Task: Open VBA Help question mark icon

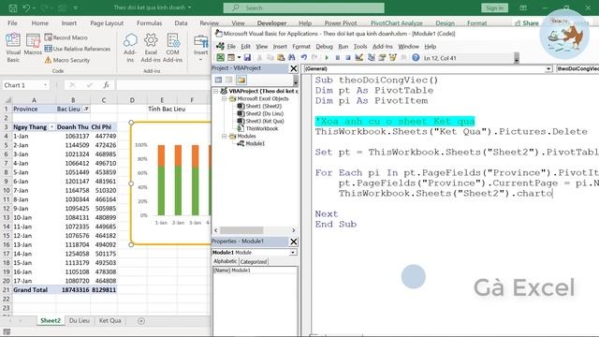Action: [416, 58]
